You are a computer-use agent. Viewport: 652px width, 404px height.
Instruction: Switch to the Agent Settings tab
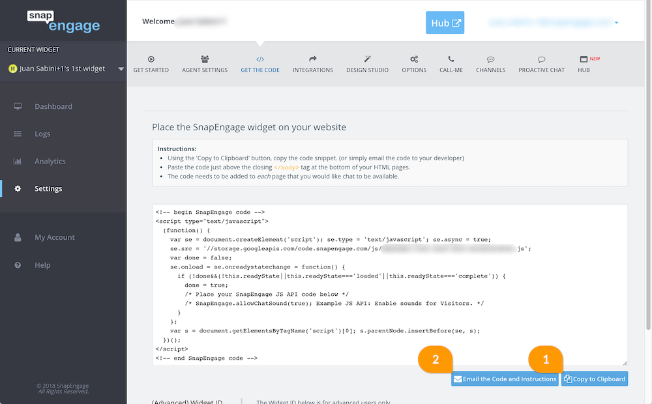[x=205, y=65]
